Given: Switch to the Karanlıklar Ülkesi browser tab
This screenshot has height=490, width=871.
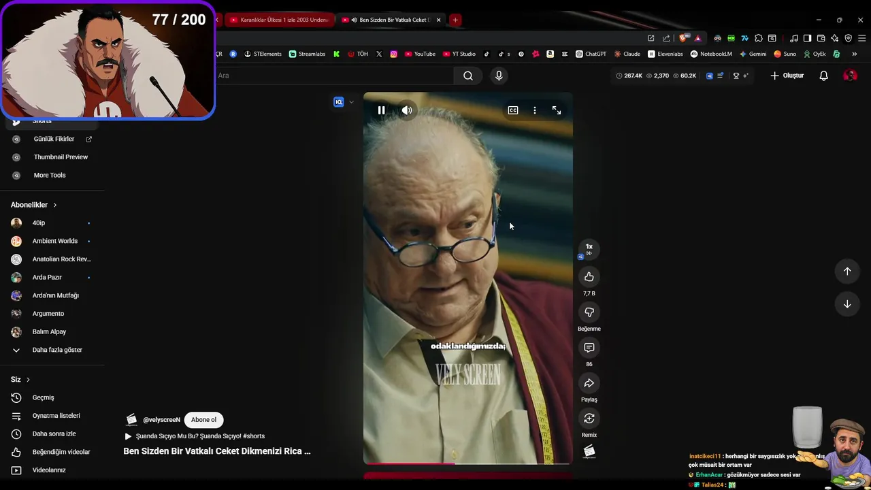Looking at the screenshot, I should [x=280, y=20].
